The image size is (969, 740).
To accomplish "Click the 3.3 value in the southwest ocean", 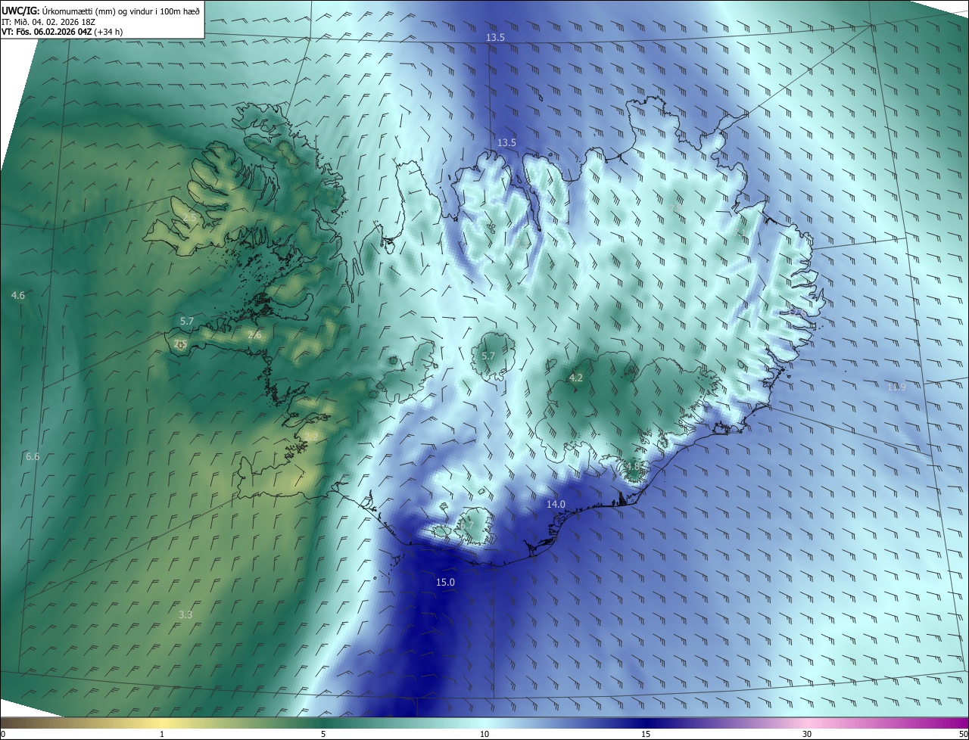I will [x=185, y=614].
